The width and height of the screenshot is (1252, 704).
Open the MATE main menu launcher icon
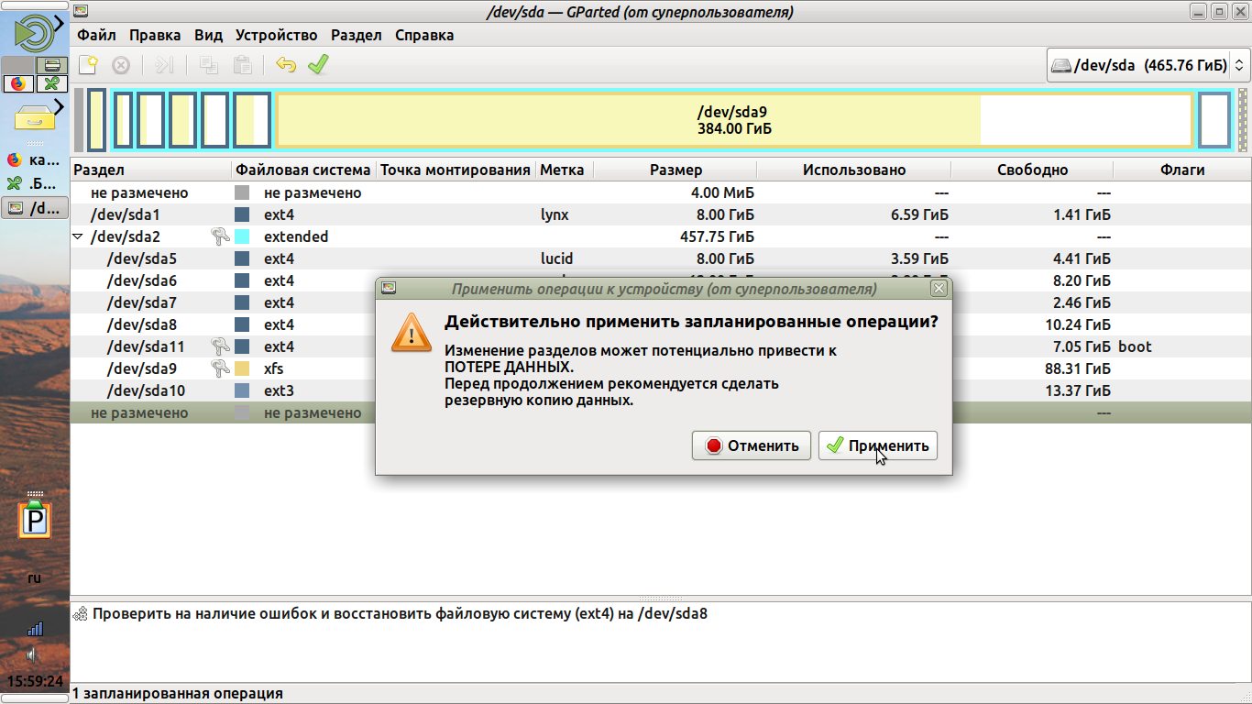34,32
